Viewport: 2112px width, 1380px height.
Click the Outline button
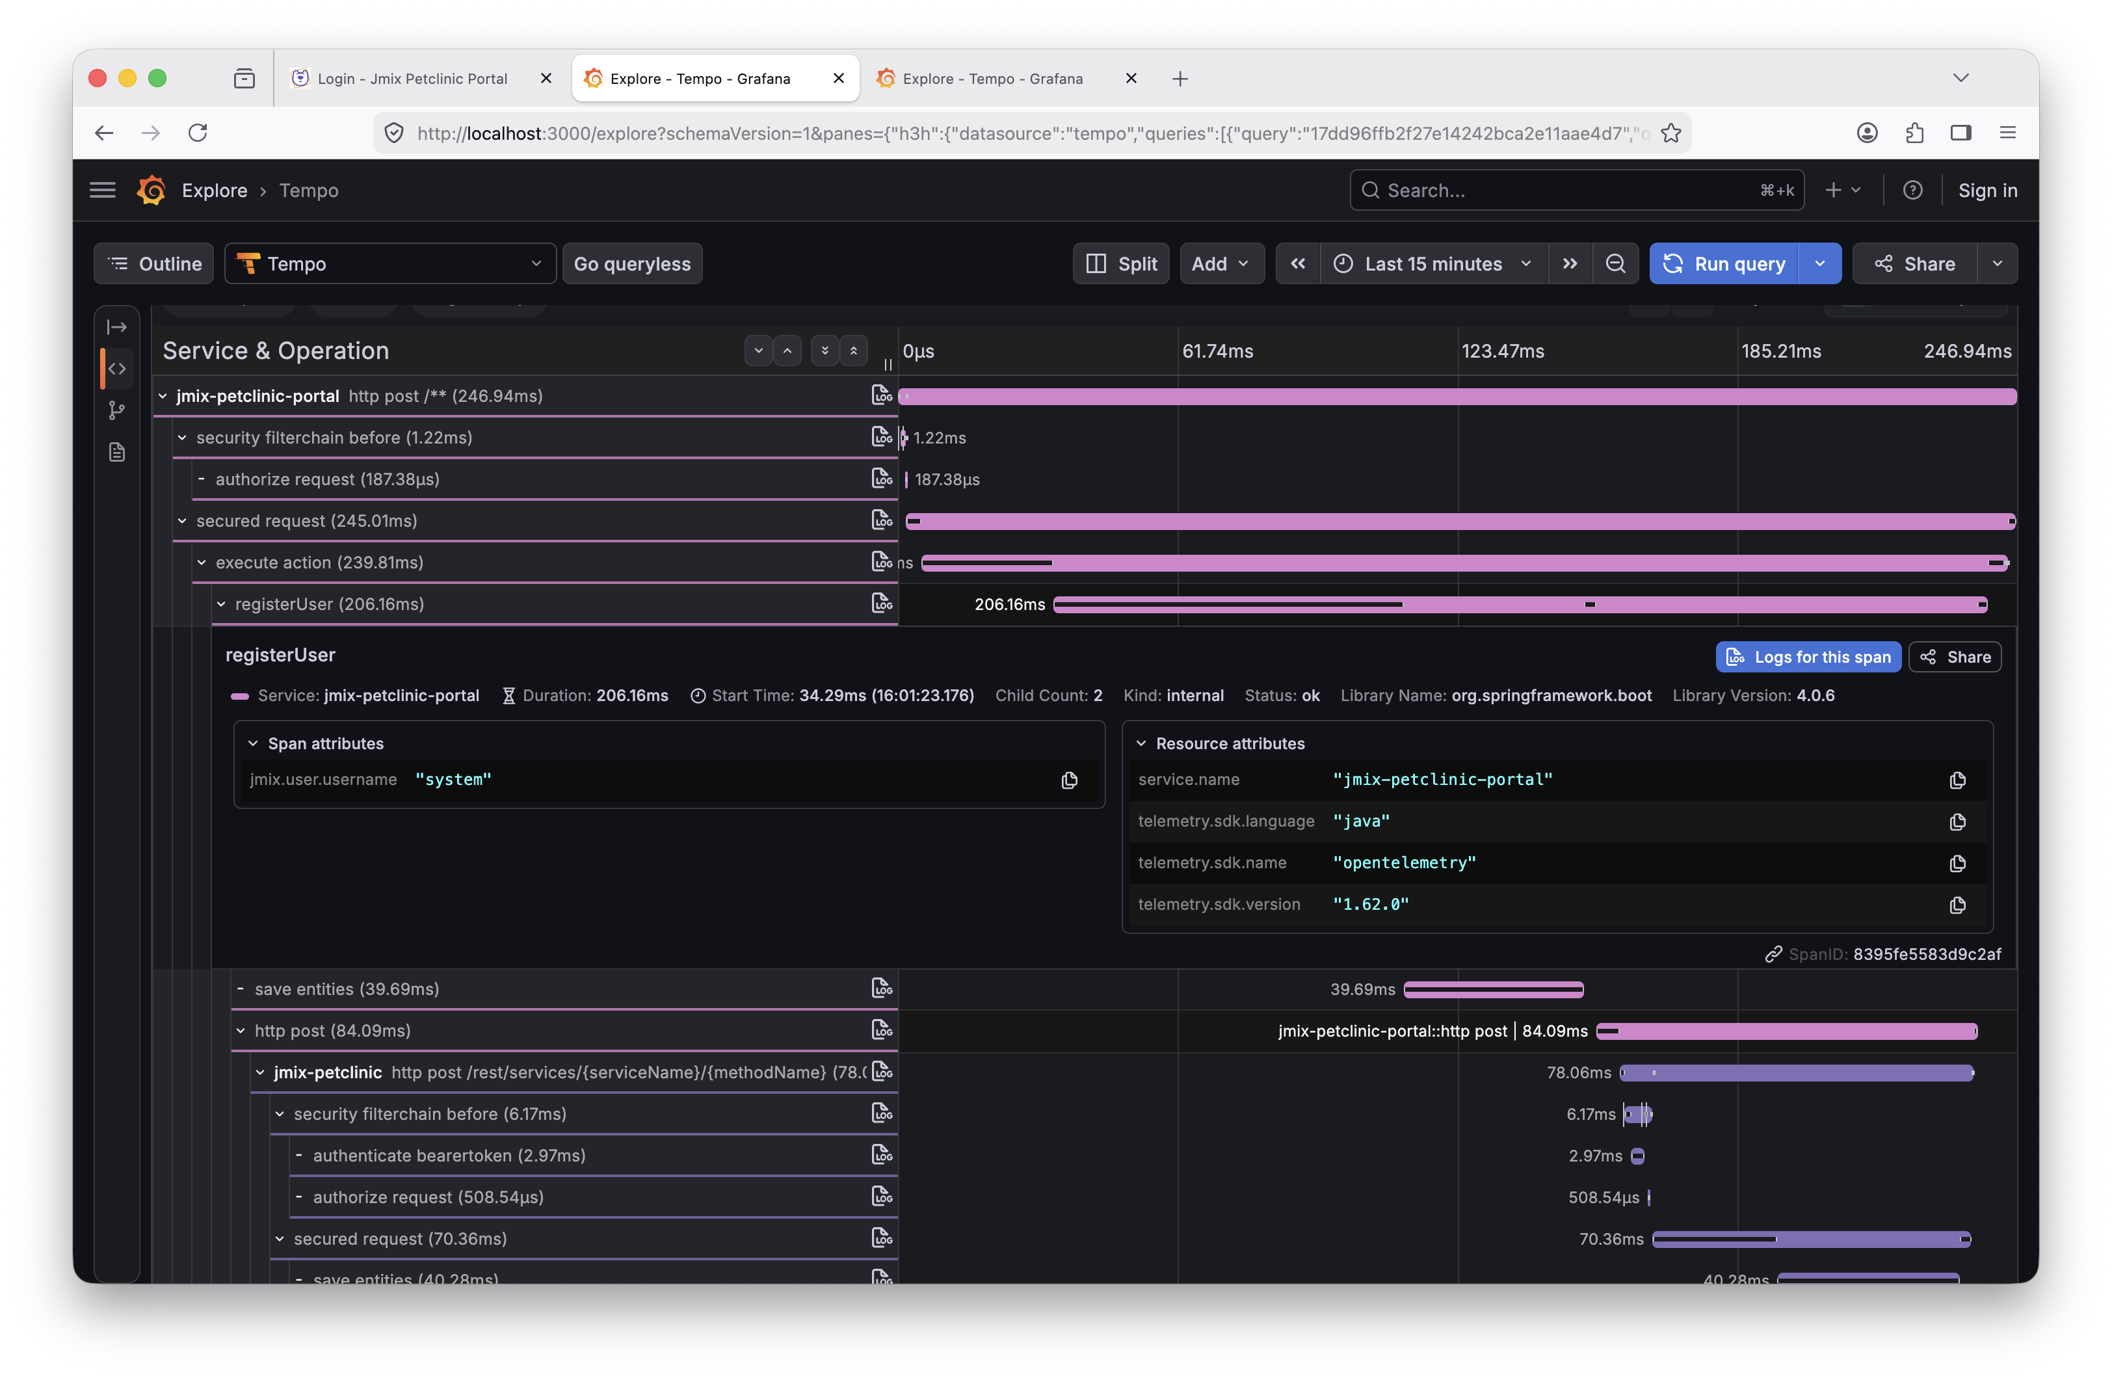coord(154,263)
